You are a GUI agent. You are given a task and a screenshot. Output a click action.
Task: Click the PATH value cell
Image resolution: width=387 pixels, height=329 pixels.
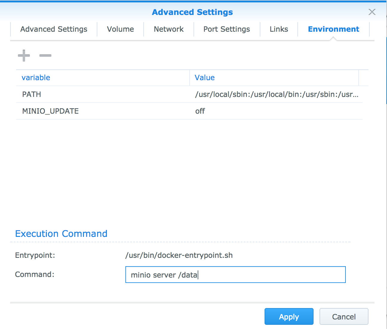coord(276,95)
